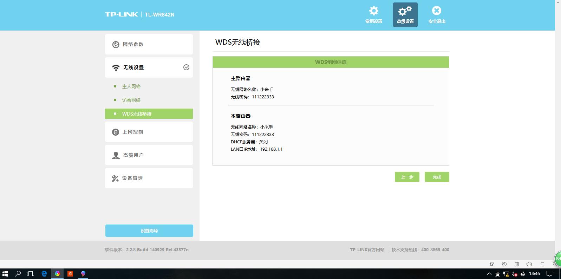Image resolution: width=561 pixels, height=279 pixels.
Task: Switch input language 英 indicator
Action: 523,274
